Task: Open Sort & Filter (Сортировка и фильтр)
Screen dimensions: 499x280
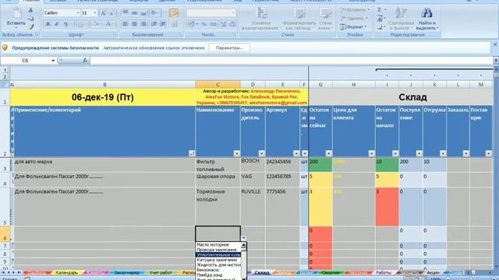Action: click(401, 19)
